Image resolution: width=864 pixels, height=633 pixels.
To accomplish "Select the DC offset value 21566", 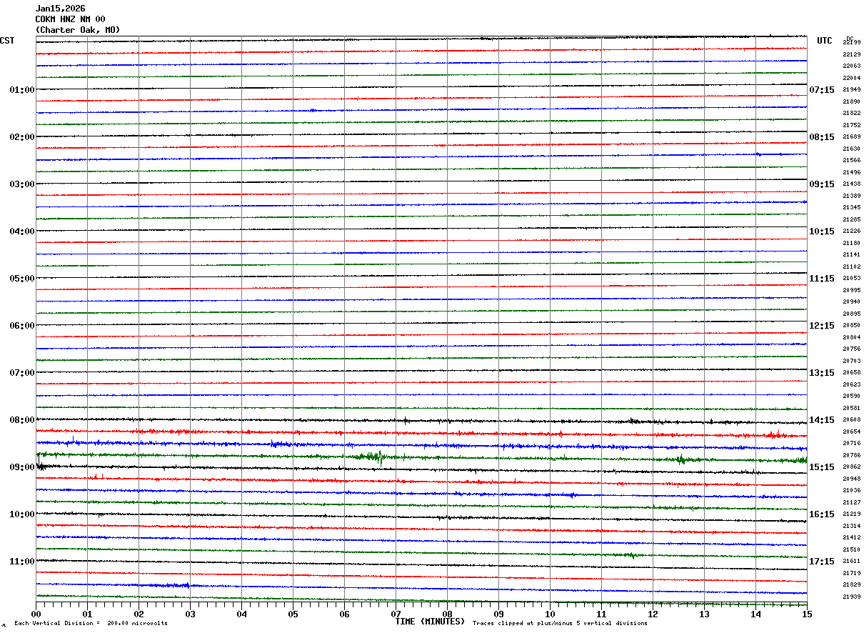I will click(x=852, y=160).
